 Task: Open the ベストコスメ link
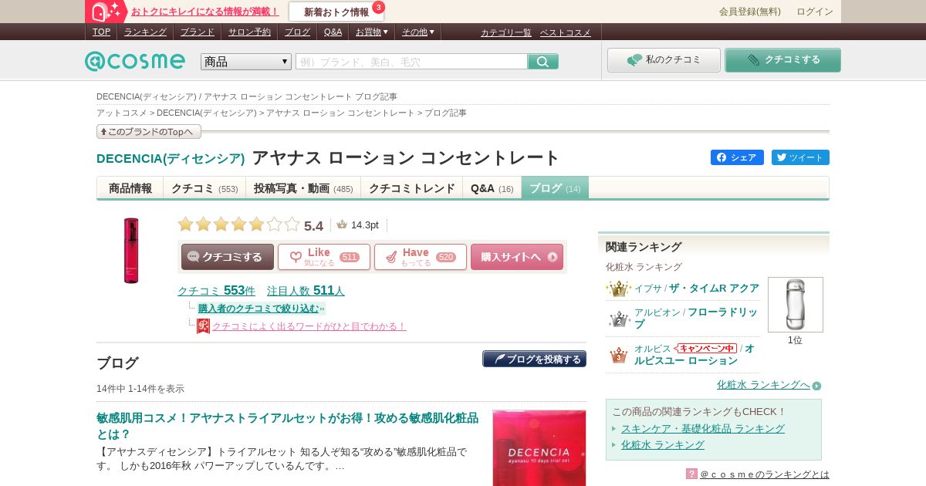(566, 32)
